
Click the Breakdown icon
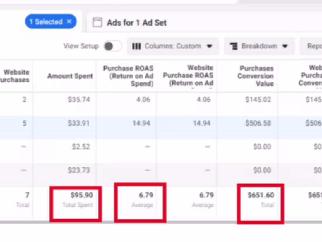pos(234,46)
